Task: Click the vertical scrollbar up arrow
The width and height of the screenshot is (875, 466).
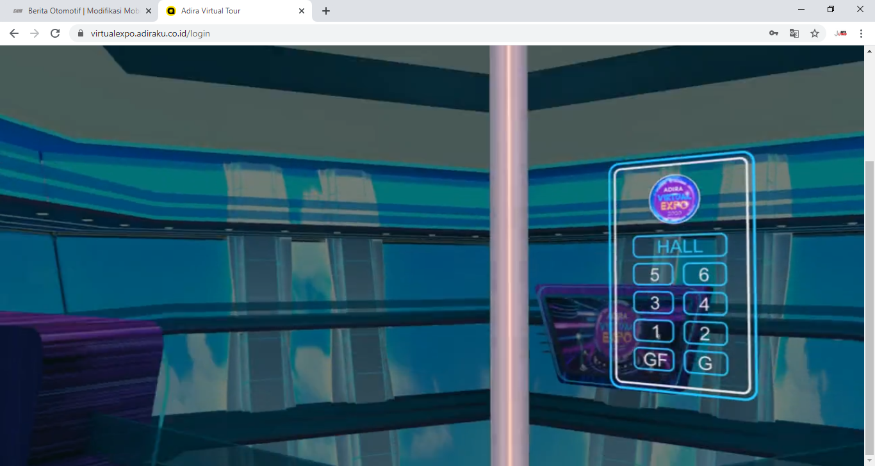Action: (x=869, y=51)
